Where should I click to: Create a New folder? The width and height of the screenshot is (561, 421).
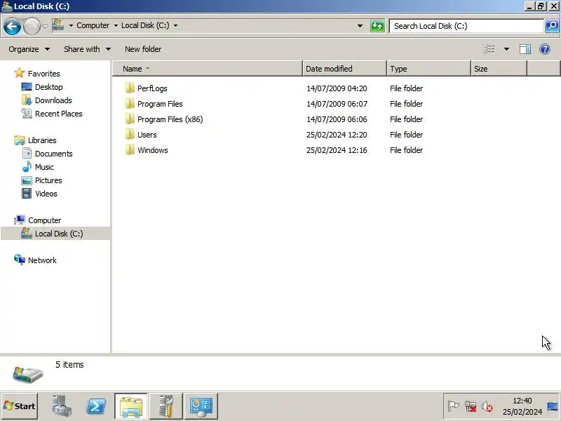point(143,49)
